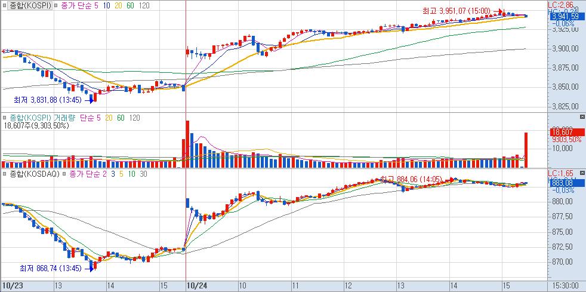Click the -0.06% change value
Screen dimensions: 586x292
(564, 23)
